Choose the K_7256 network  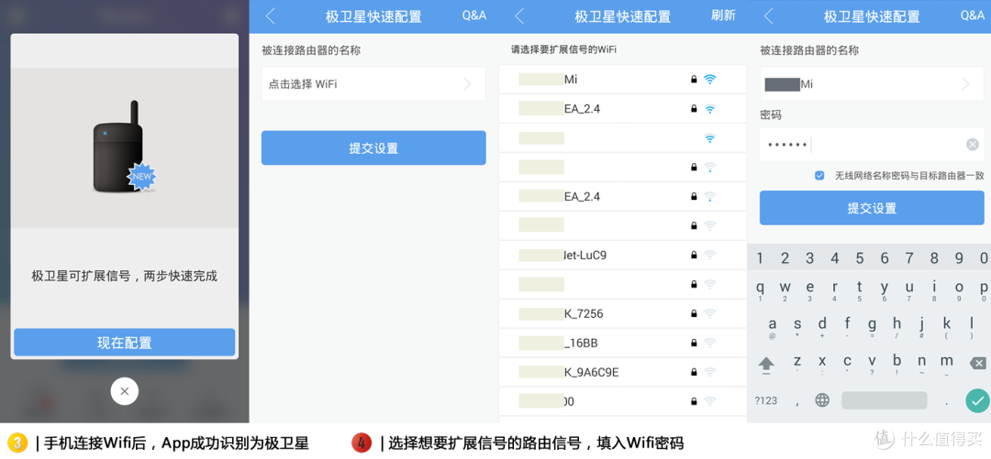tap(622, 313)
